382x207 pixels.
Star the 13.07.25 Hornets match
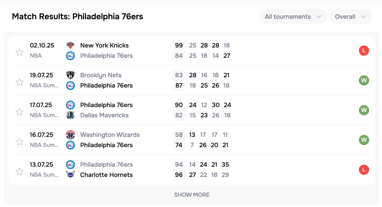pyautogui.click(x=20, y=172)
